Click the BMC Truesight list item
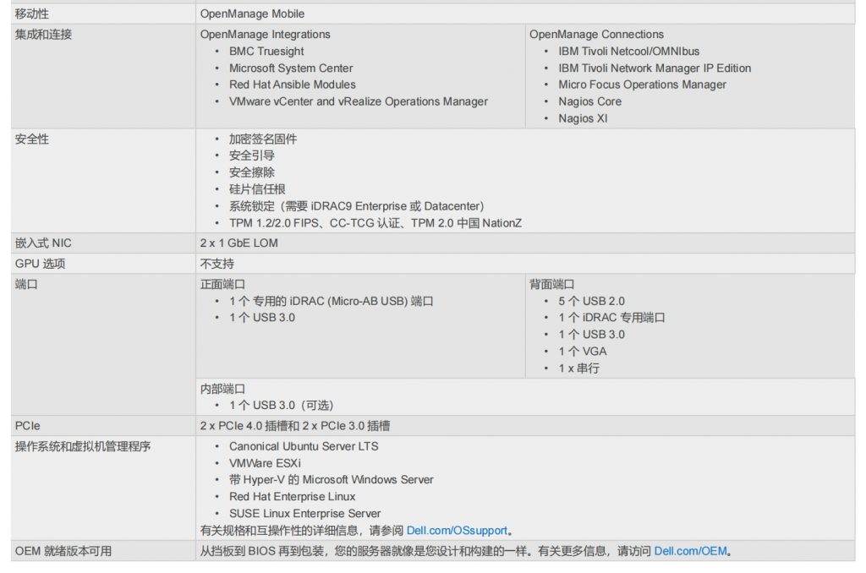 tap(266, 52)
